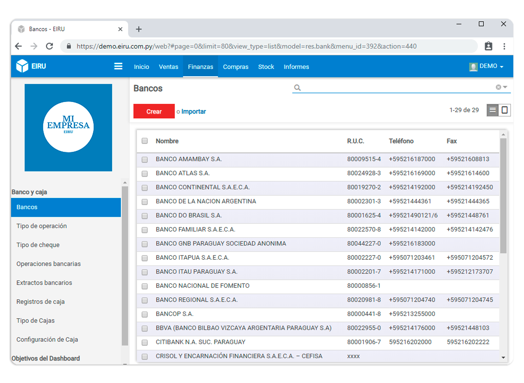Toggle the select-all checkbox in table header
This screenshot has height=383, width=524.
point(145,141)
